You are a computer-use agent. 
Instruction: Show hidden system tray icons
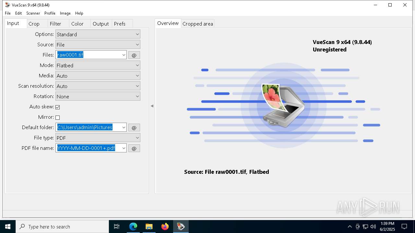pos(350,227)
